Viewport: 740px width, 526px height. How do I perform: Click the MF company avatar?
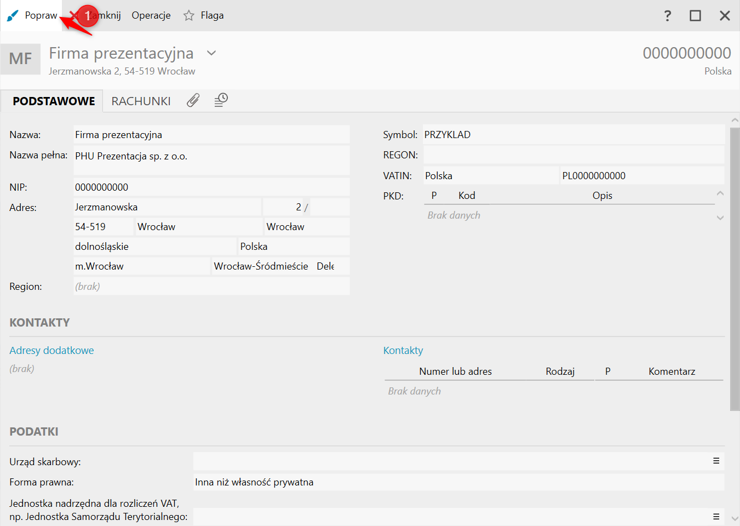pos(21,59)
